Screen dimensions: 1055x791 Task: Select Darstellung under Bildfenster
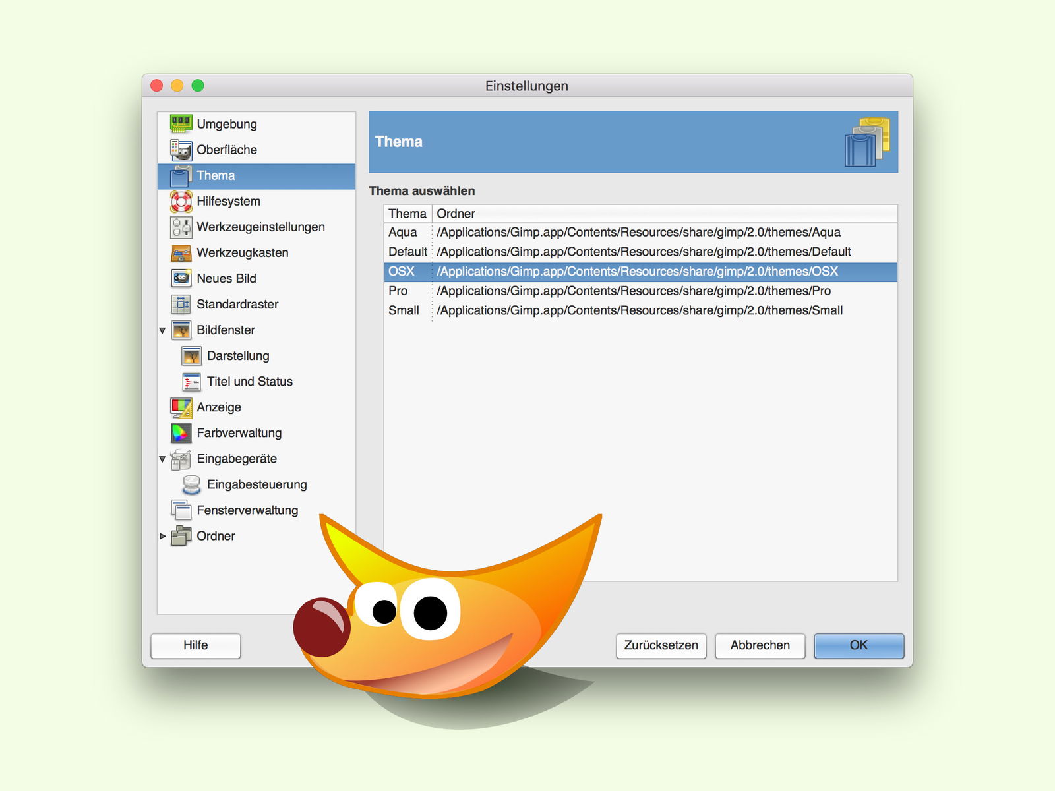pos(238,356)
